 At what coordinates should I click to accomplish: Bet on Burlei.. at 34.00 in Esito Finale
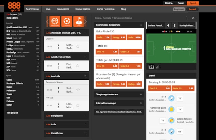(134, 37)
